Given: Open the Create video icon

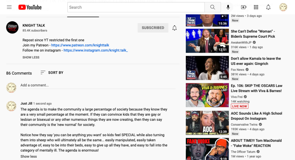Looking at the screenshot, I should [244, 7].
